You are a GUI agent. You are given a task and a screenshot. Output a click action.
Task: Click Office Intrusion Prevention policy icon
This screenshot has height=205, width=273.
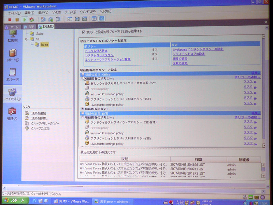point(87,94)
